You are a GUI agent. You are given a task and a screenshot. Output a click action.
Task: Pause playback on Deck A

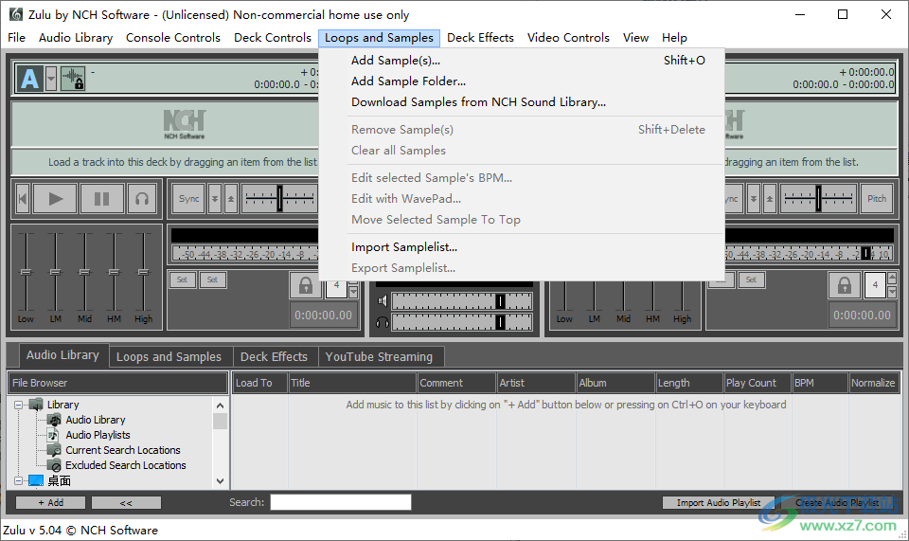point(101,199)
